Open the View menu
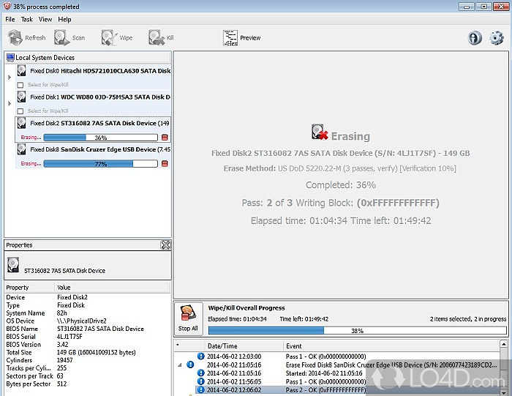Viewport: 512px width, 396px height. pyautogui.click(x=45, y=19)
